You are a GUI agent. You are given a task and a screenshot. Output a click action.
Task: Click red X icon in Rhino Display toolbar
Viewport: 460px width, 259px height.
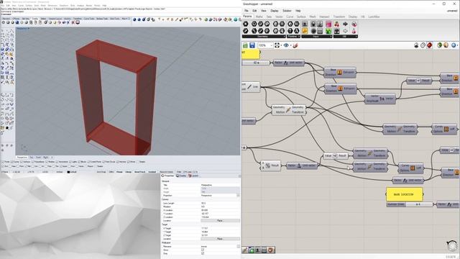pos(73,22)
